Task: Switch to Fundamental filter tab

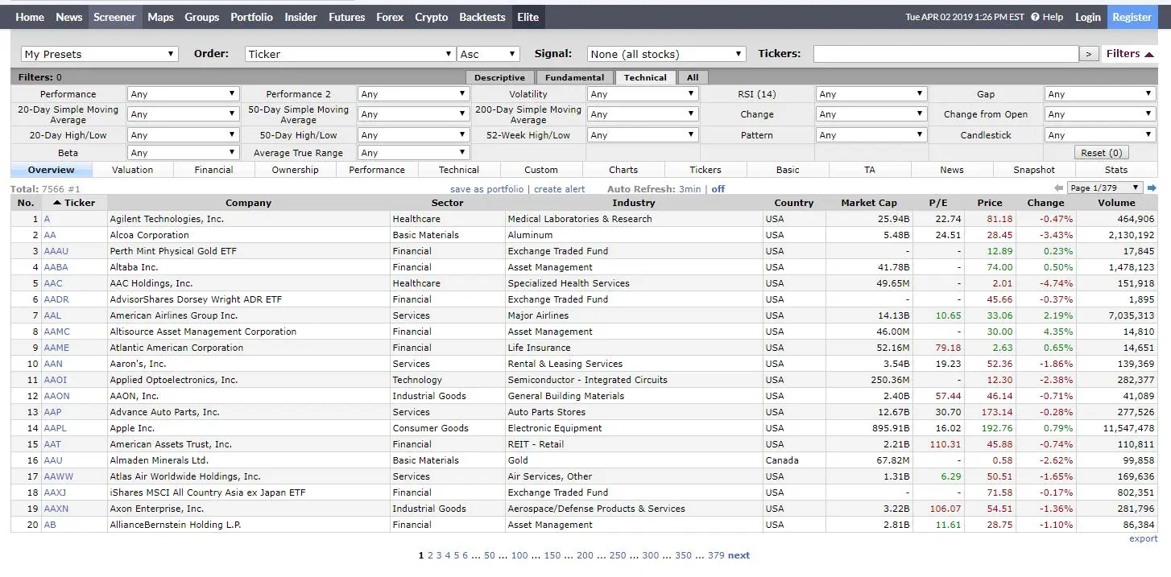Action: click(x=574, y=77)
